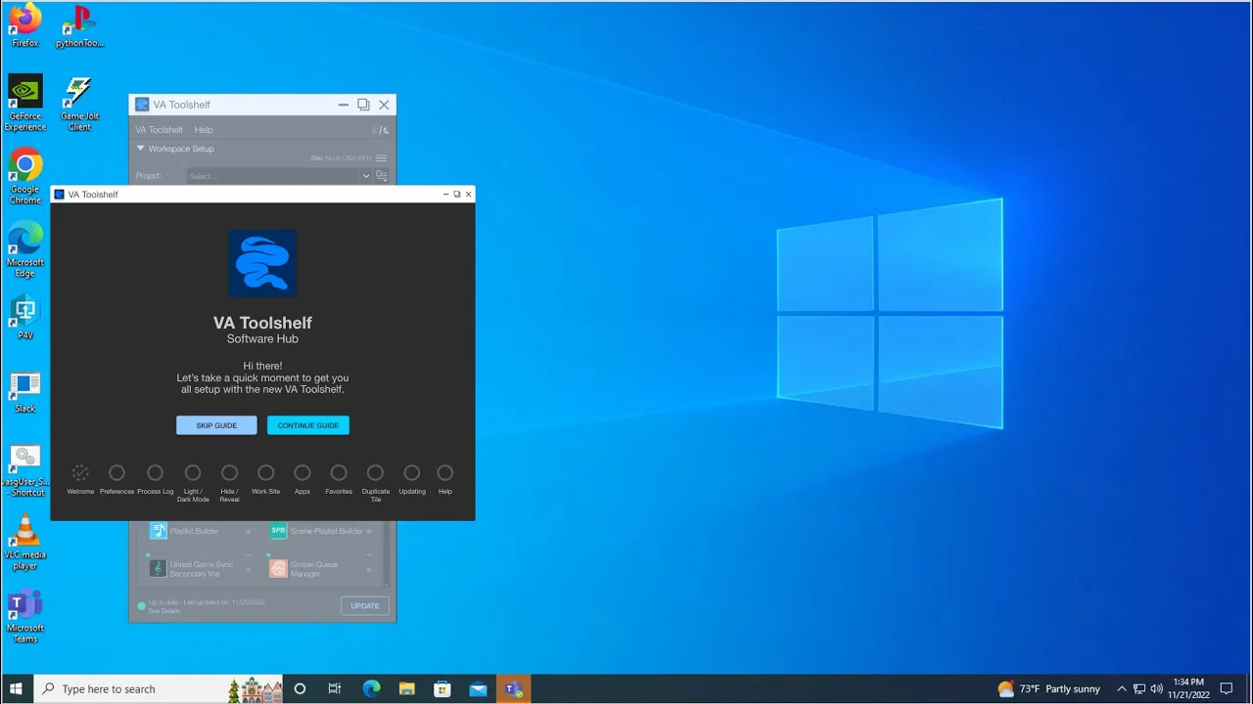Select the Hide / Reveal step circle
Image resolution: width=1253 pixels, height=704 pixels.
tap(229, 473)
